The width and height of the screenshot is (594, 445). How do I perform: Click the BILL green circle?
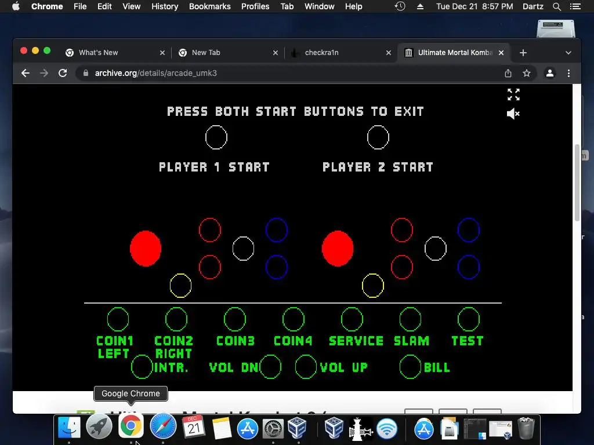tap(410, 367)
